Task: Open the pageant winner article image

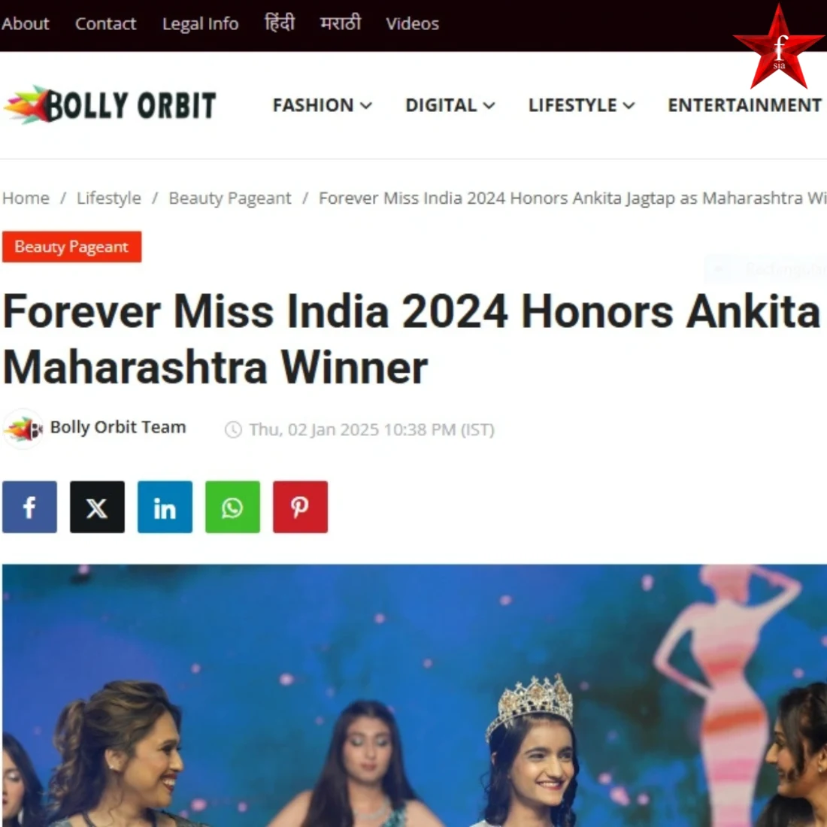Action: pos(414,695)
